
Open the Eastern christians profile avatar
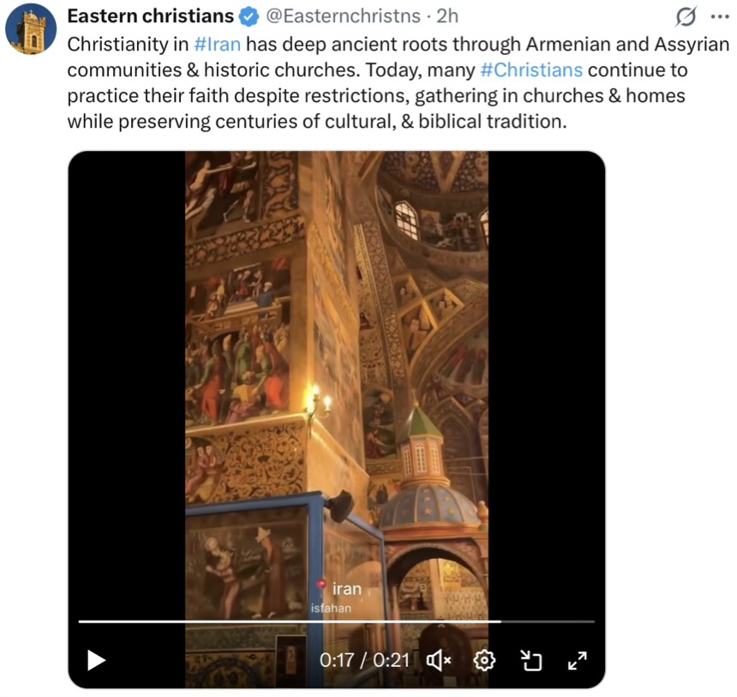click(x=31, y=29)
